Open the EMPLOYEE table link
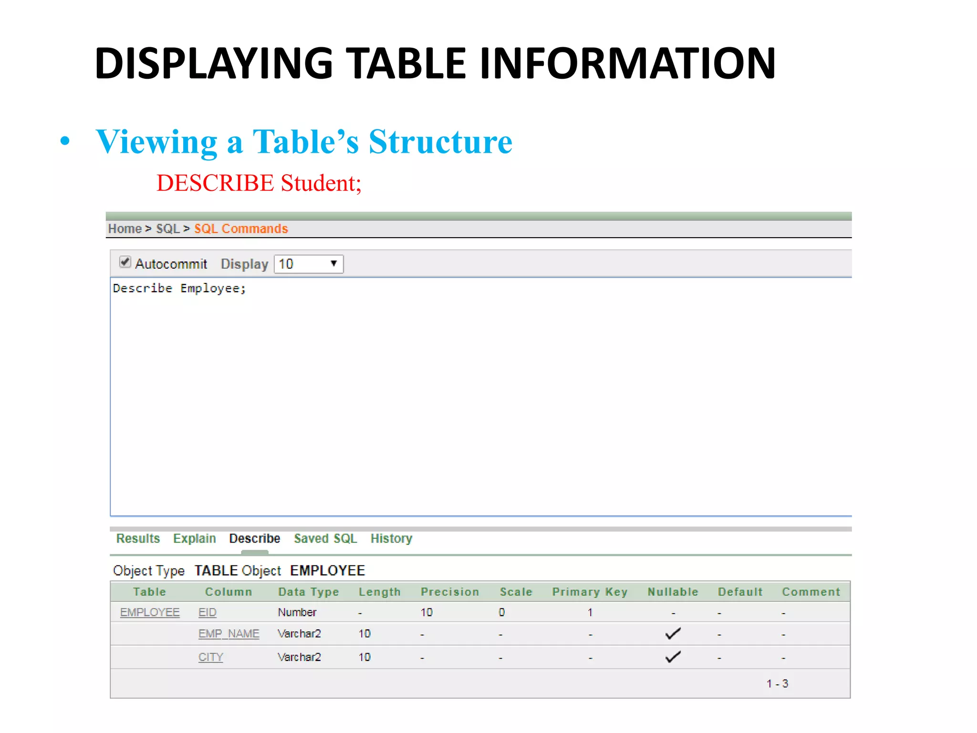 tap(150, 612)
